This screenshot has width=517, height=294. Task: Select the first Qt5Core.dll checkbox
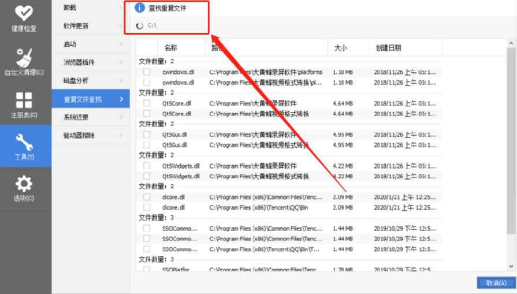pyautogui.click(x=147, y=103)
